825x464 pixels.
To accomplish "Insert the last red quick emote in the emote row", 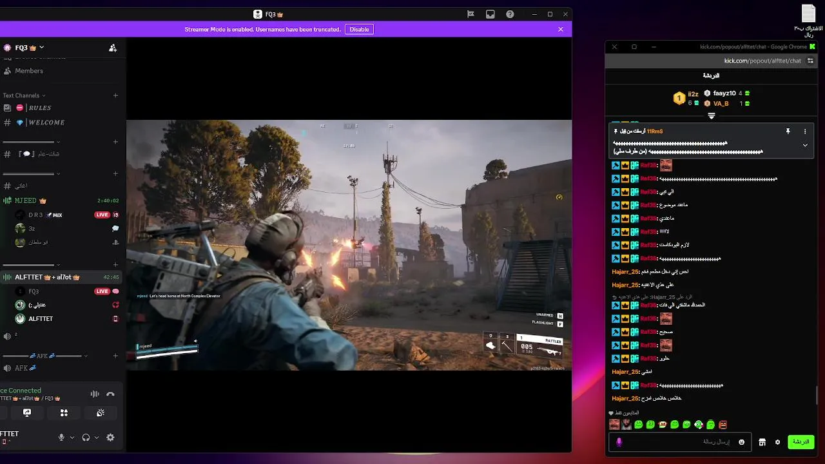I will [x=723, y=425].
